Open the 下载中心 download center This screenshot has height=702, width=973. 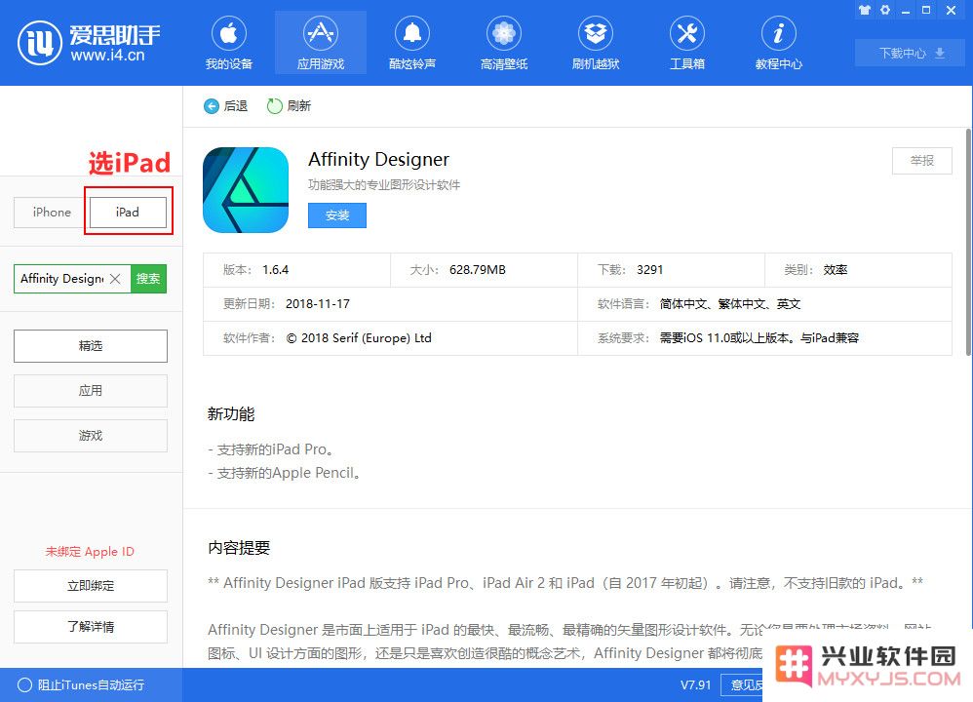pyautogui.click(x=912, y=53)
